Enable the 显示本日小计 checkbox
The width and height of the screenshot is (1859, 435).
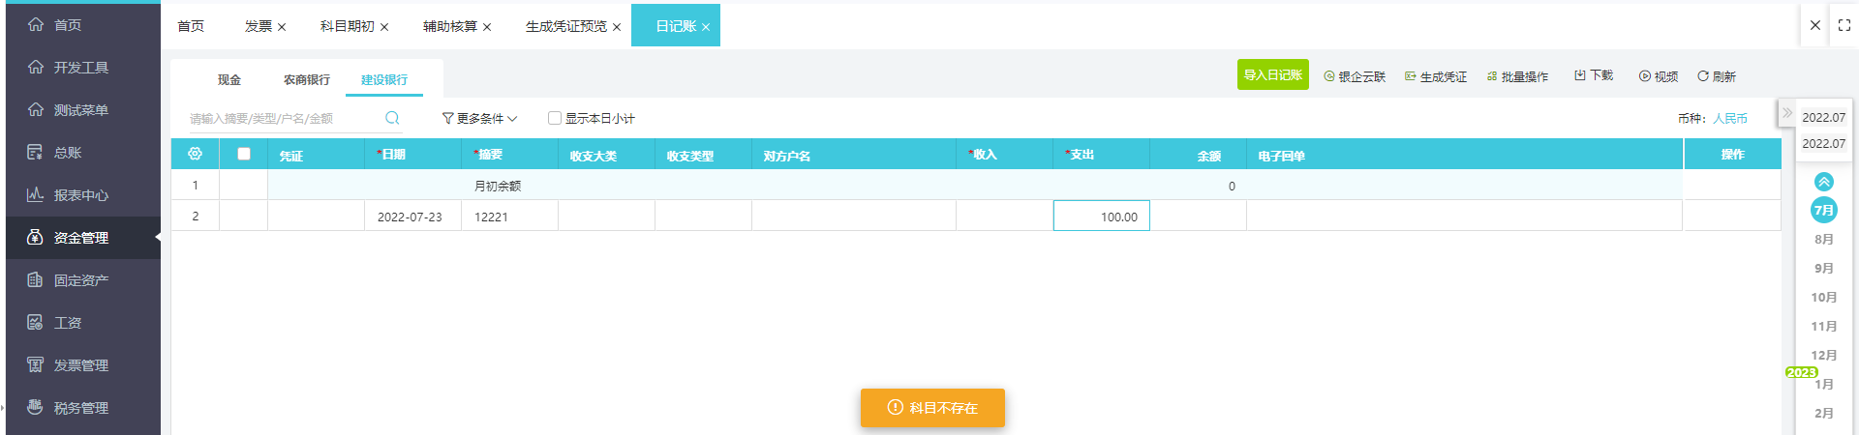pyautogui.click(x=555, y=118)
